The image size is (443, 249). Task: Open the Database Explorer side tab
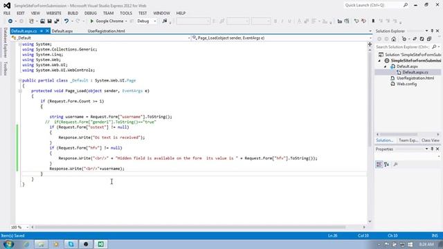[x=5, y=43]
